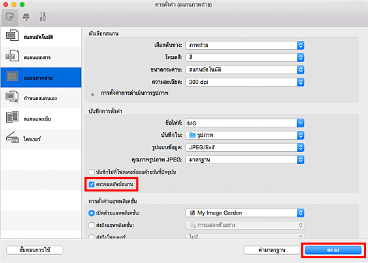
Task: Click the folder icon in save-in field
Action: click(192, 135)
